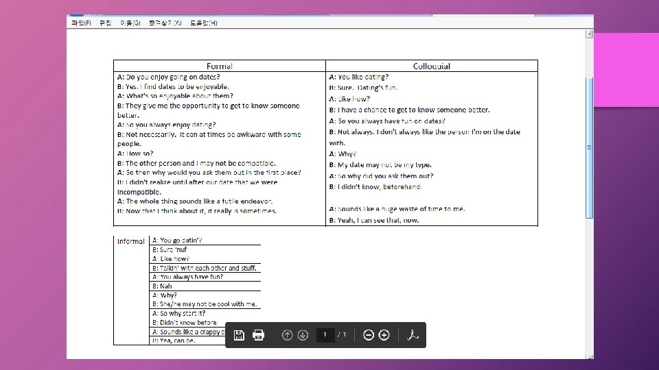Zoom in with the plus icon
659x370 pixels.
[x=384, y=335]
